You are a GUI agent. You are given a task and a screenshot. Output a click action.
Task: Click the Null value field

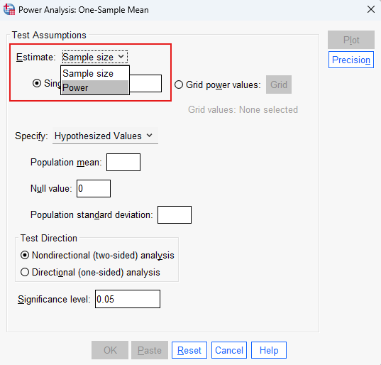pos(94,188)
